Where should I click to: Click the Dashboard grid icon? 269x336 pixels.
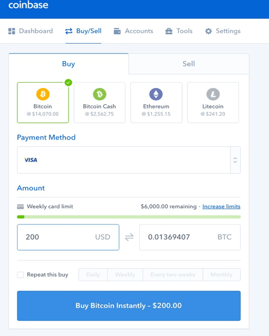click(x=11, y=31)
